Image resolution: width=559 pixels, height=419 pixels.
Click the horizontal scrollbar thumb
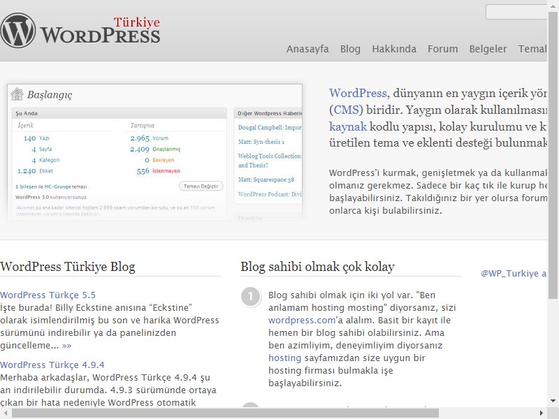(x=225, y=413)
